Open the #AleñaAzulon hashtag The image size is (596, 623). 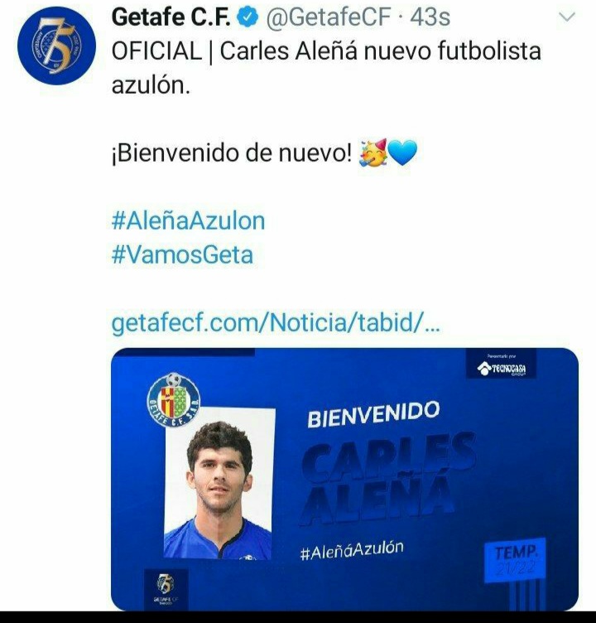(188, 221)
